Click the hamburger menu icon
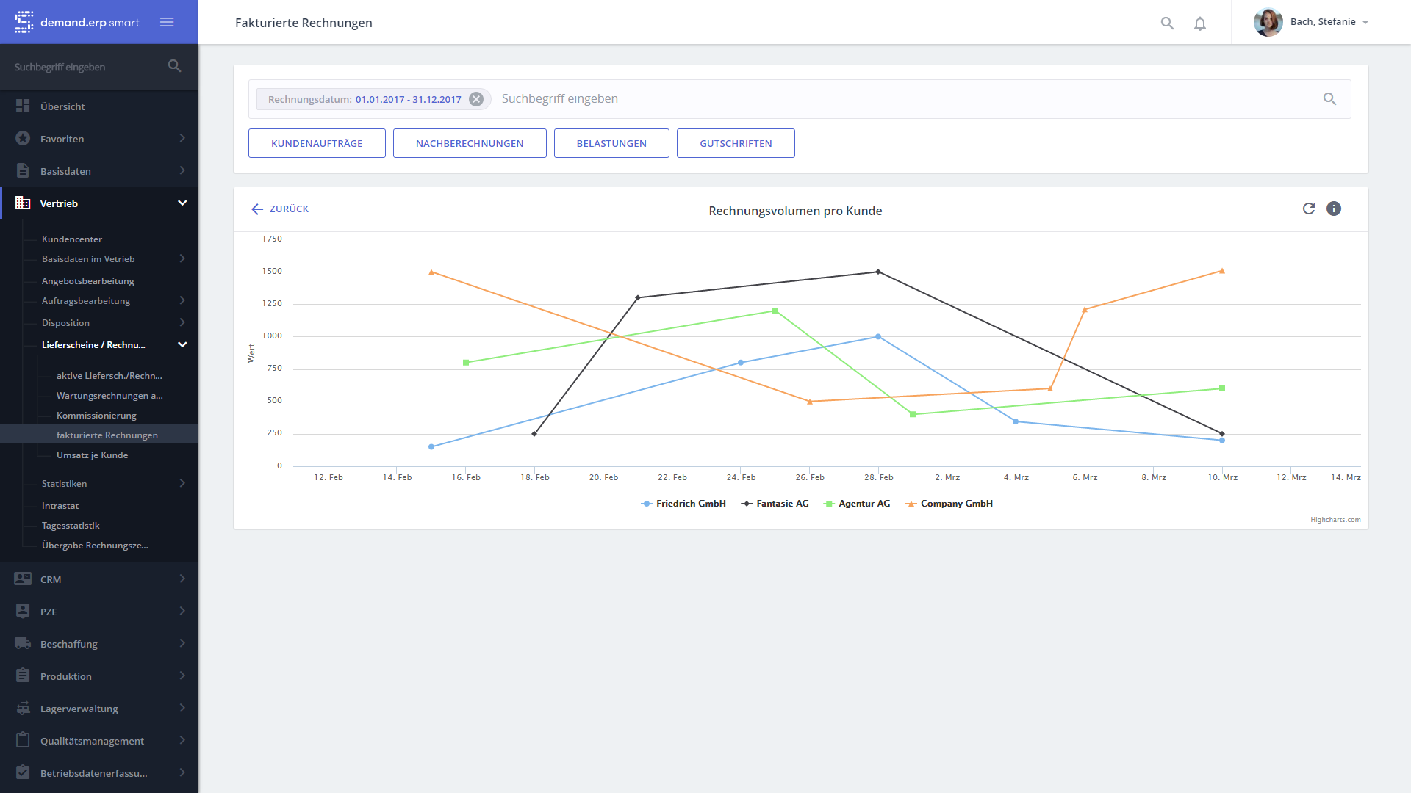The height and width of the screenshot is (793, 1411). coord(167,22)
